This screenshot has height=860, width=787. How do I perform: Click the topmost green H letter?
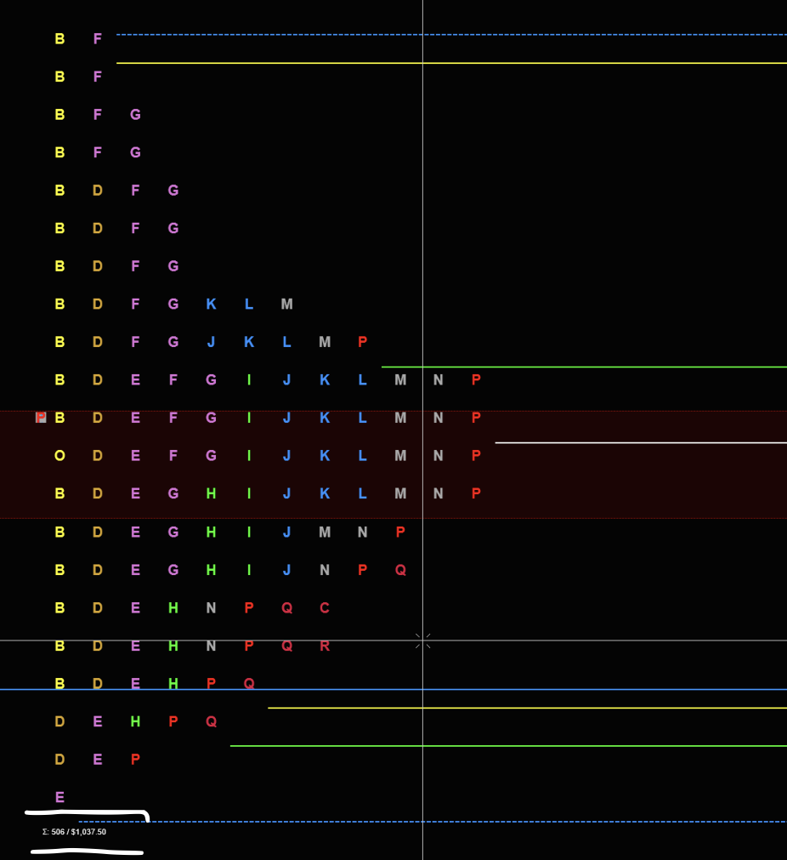(211, 493)
